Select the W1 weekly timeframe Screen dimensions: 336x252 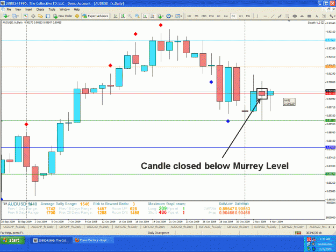coord(241,16)
